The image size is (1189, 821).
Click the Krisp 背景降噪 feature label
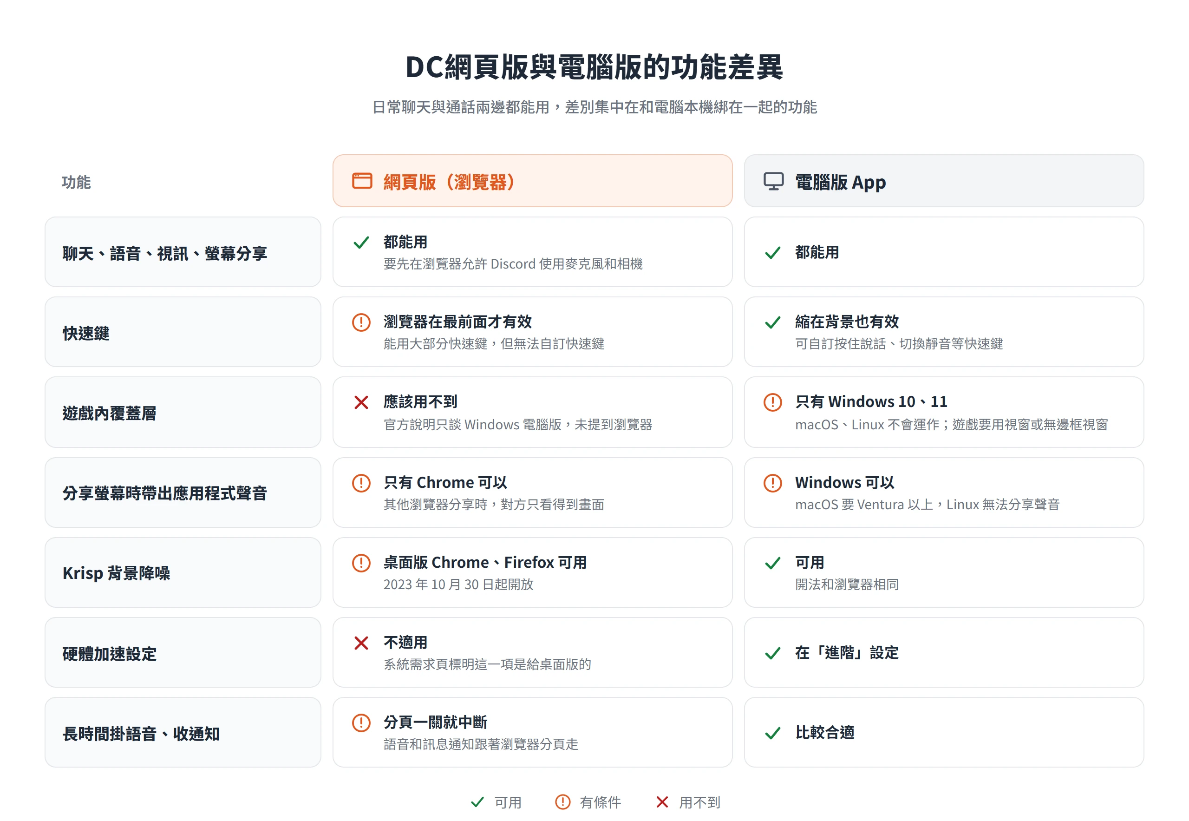(x=116, y=573)
